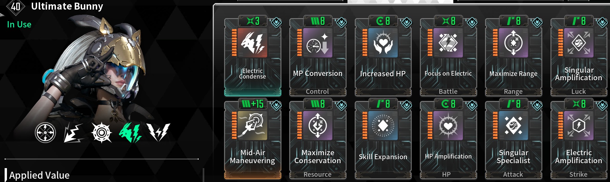
Task: Pick the Electric Amplification module
Action: point(579,140)
